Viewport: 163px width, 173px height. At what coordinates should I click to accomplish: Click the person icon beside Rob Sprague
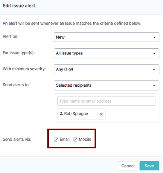click(x=61, y=113)
